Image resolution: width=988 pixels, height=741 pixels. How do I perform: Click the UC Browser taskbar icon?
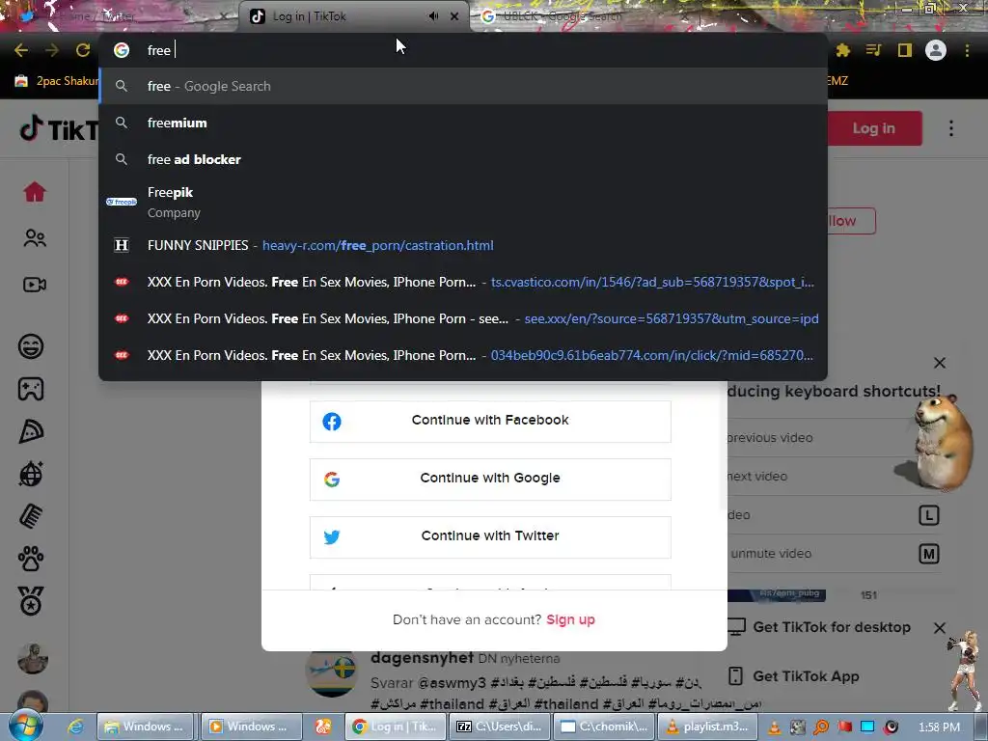click(x=323, y=727)
